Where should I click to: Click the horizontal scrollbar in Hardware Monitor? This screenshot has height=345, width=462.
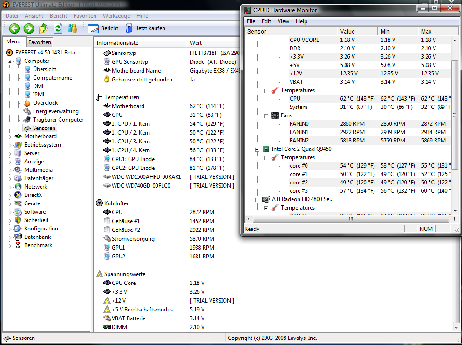pos(351,219)
